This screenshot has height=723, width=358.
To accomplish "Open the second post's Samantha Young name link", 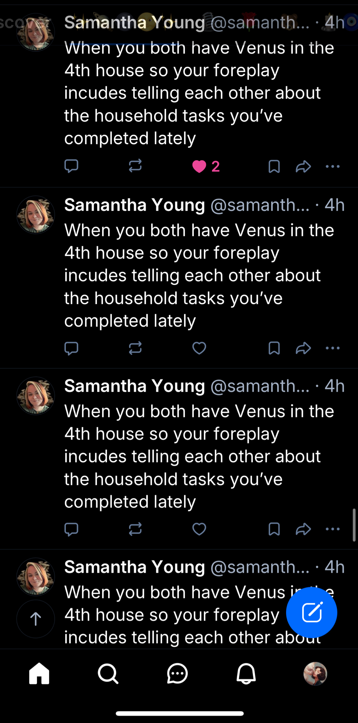I will tap(135, 205).
